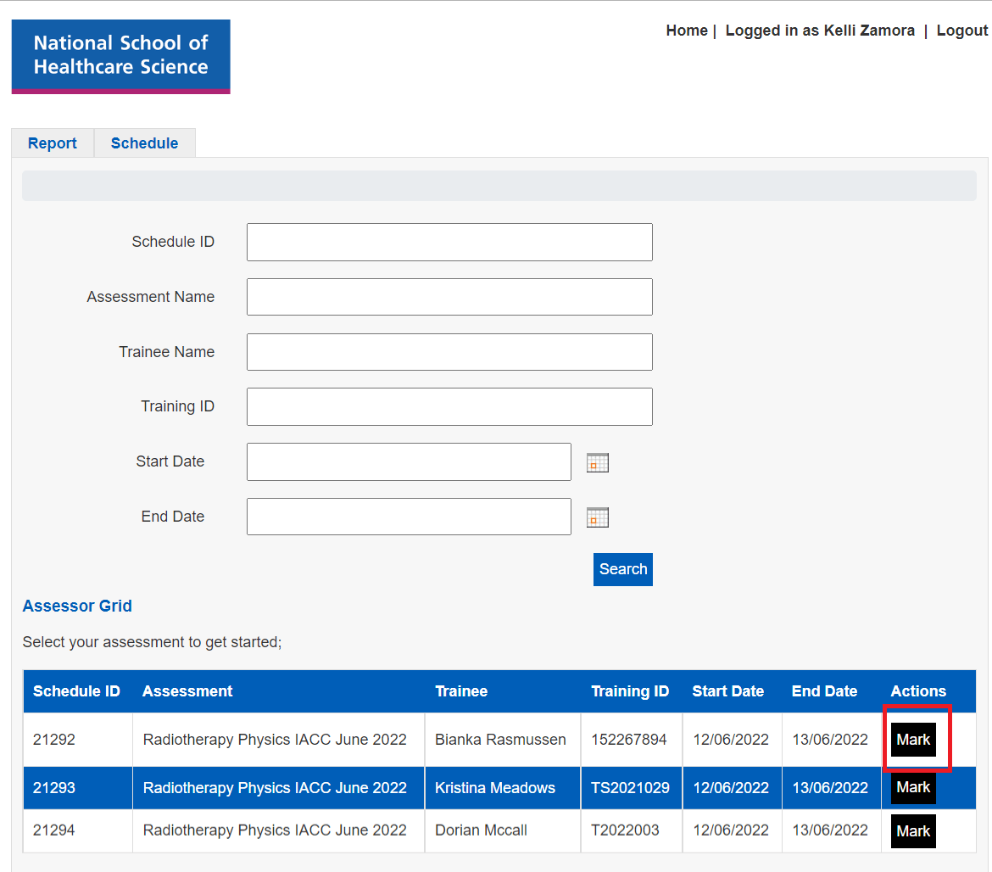Screen dimensions: 992x872
Task: Click end date 13/06/2022 in row 21292
Action: coord(830,739)
